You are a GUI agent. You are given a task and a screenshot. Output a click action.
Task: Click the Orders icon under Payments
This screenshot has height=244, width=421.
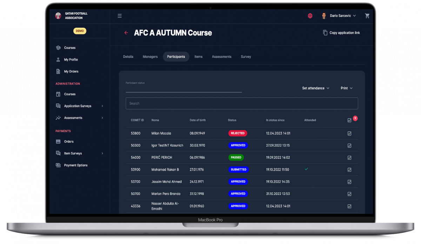58,141
